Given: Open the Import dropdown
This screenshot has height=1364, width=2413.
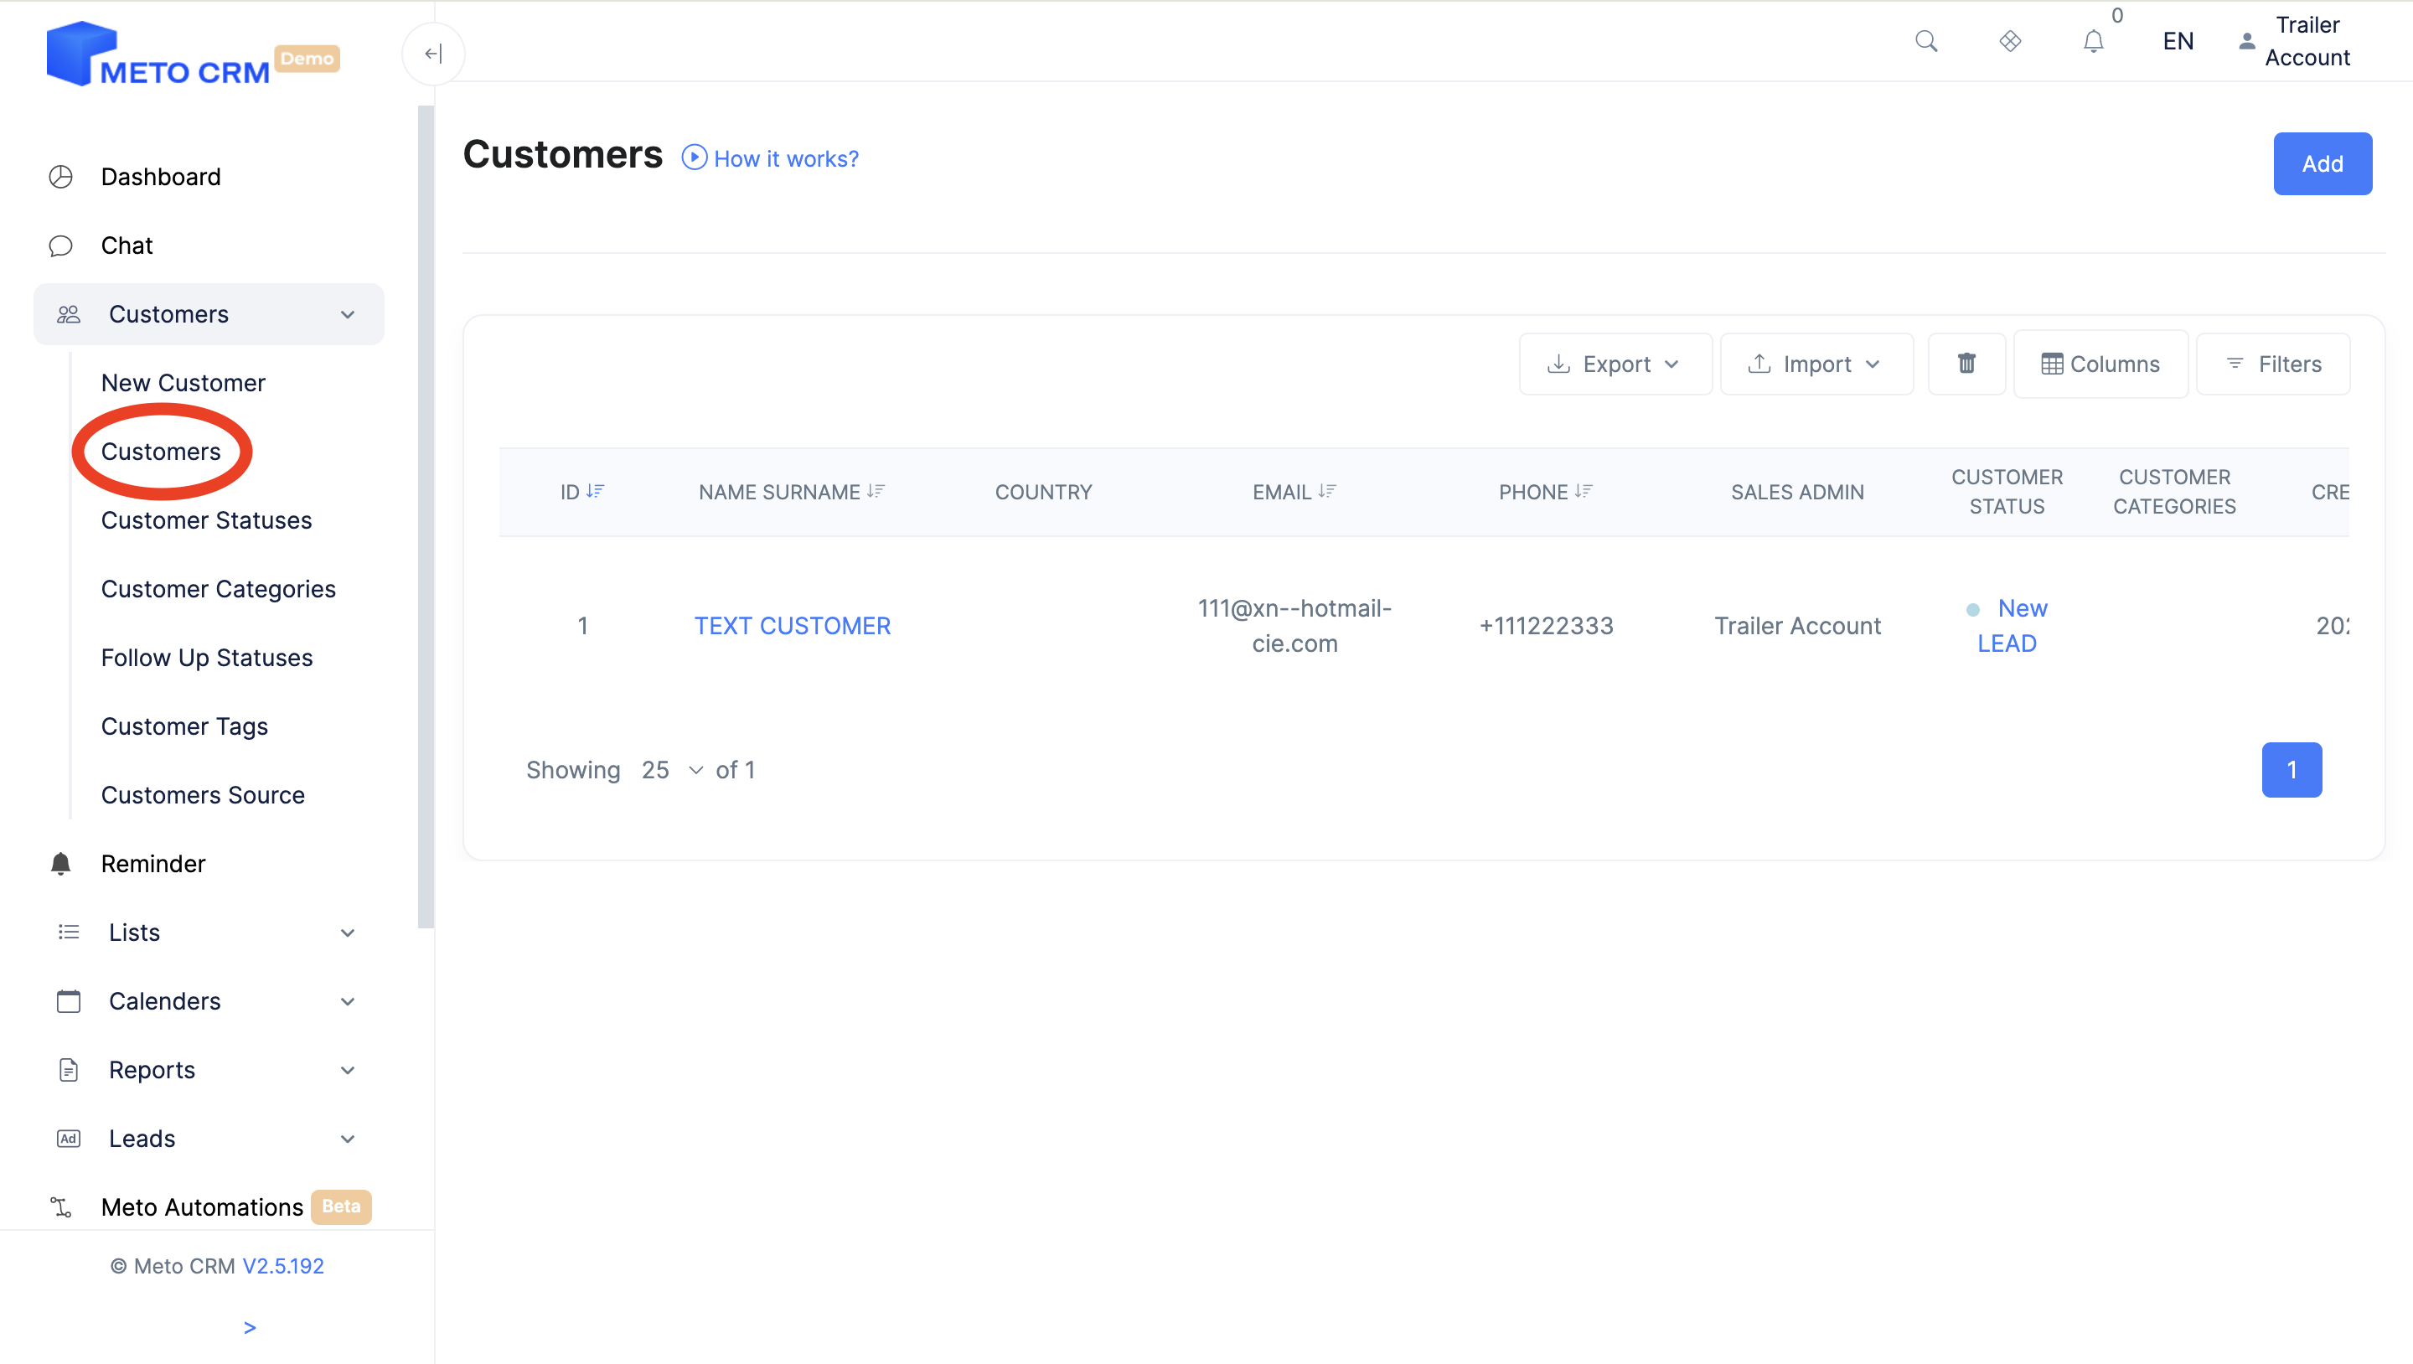Looking at the screenshot, I should coord(1816,364).
